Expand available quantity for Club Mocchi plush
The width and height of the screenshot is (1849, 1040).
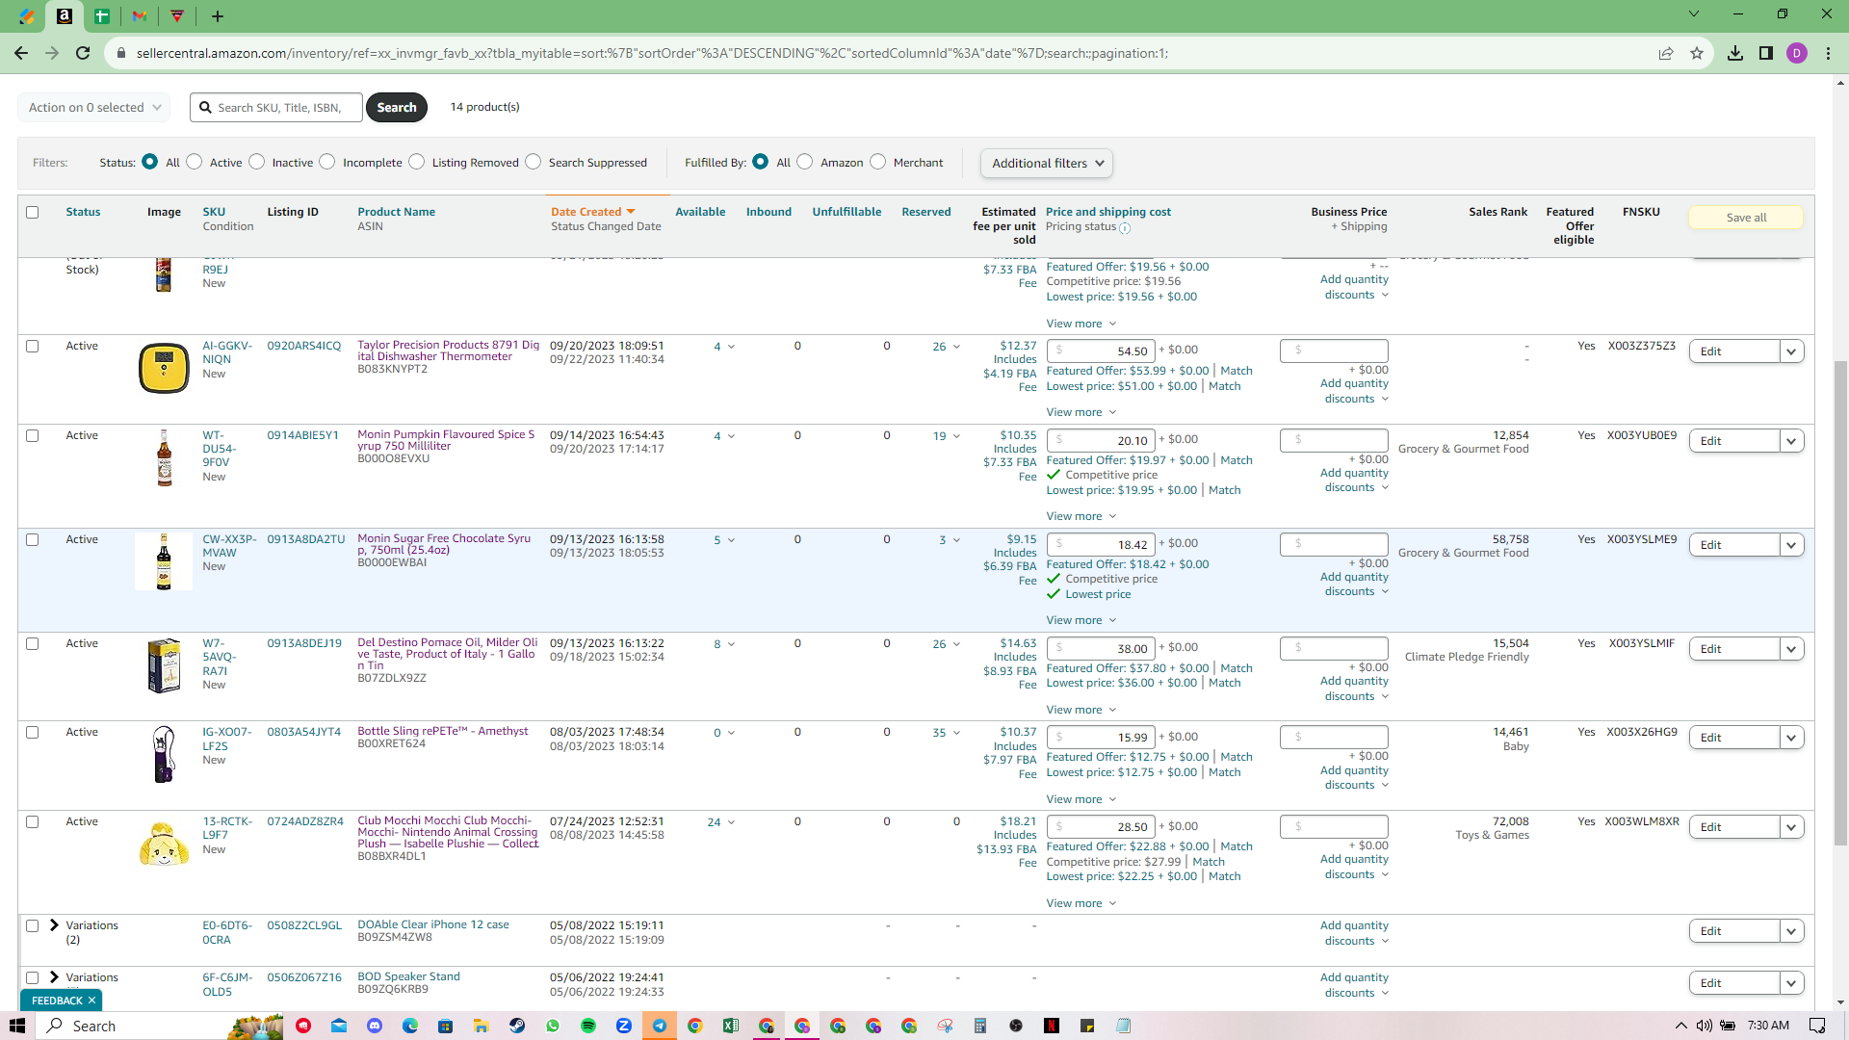click(x=731, y=822)
